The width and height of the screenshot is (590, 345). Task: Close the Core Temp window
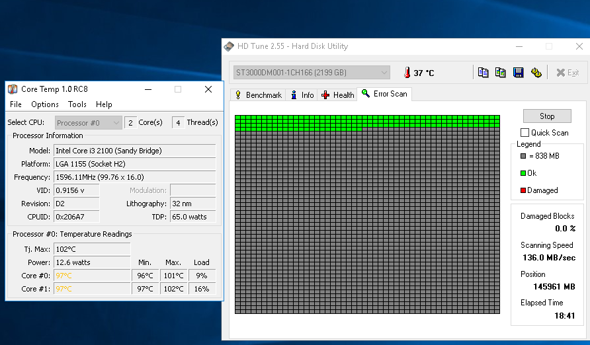coord(208,89)
